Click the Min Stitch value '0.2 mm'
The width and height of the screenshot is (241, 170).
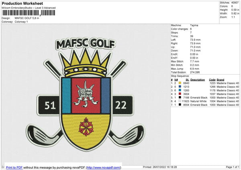194,65
